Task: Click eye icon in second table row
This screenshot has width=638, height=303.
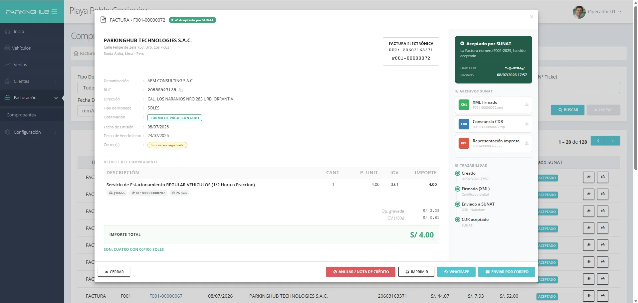Action: click(x=589, y=194)
